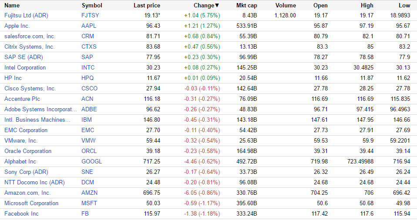Viewport: 417px width, 220px height.
Task: Sort by the Open column header
Action: pyautogui.click(x=320, y=5)
